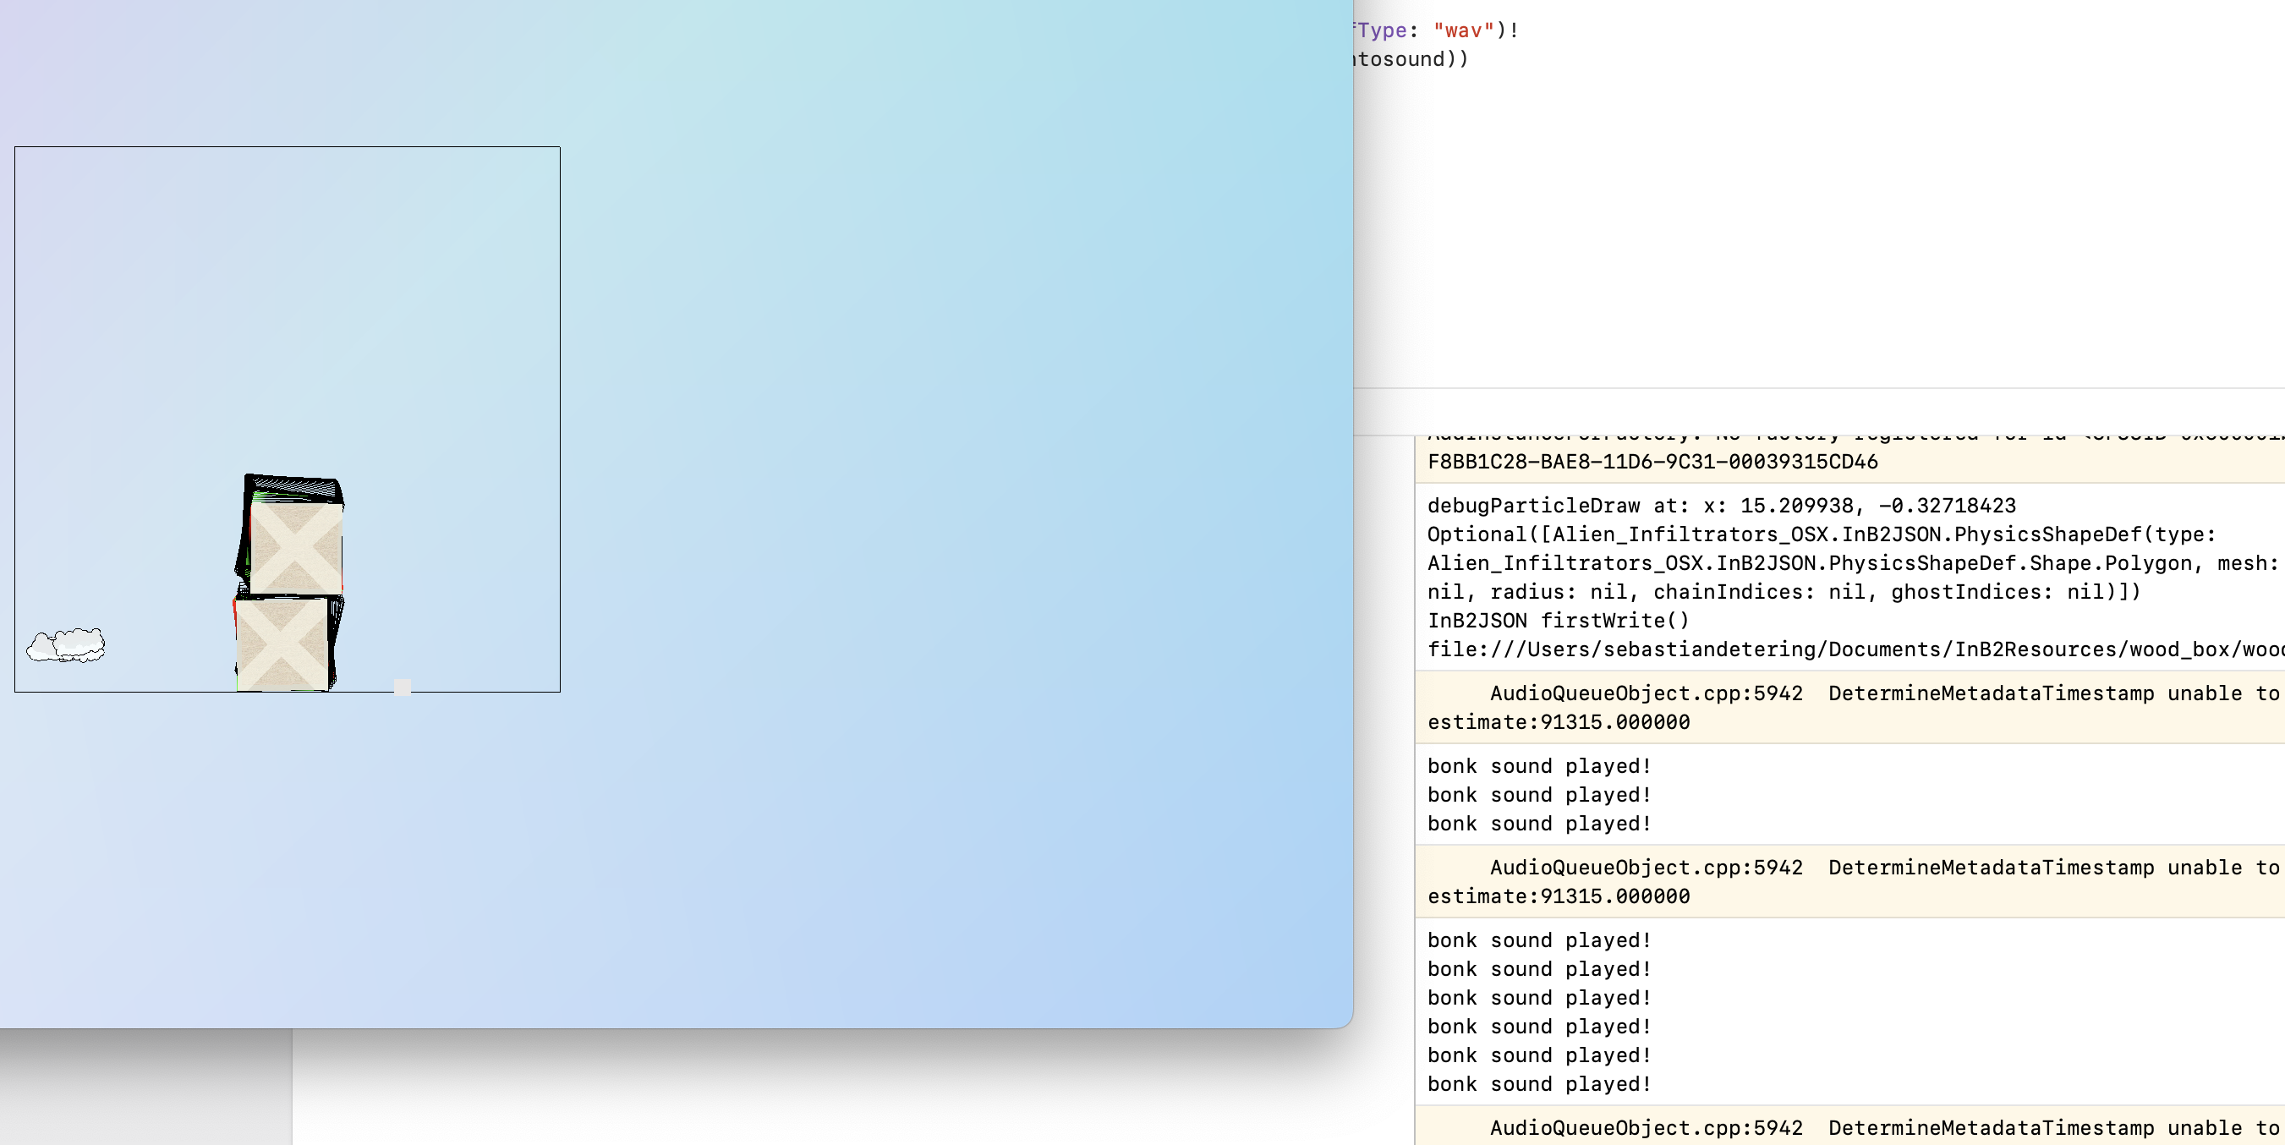Click the empty white code editor area
This screenshot has width=2285, height=1145.
click(1818, 222)
